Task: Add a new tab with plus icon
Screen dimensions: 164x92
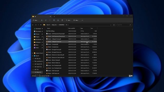Action: 54,16
